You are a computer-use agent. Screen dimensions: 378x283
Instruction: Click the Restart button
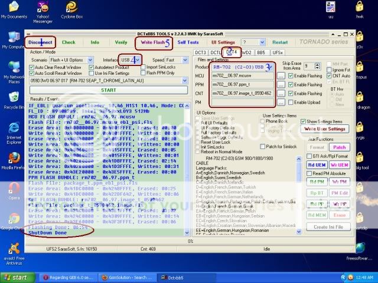click(x=280, y=42)
